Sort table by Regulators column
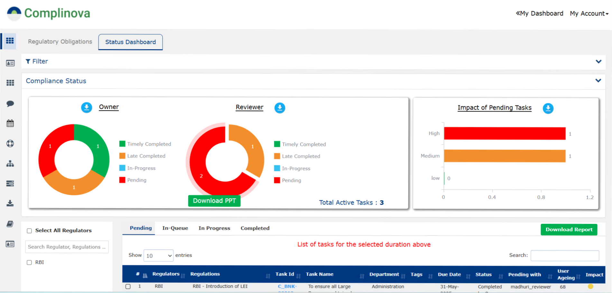612x293 pixels. 183,276
